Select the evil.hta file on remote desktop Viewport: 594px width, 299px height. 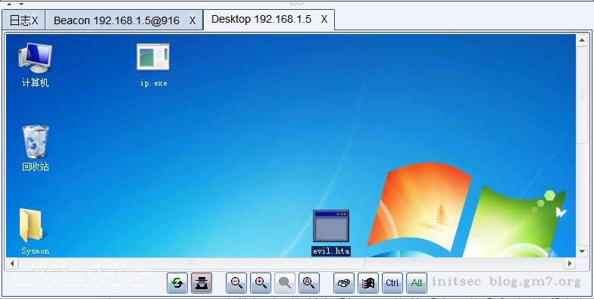click(x=331, y=232)
